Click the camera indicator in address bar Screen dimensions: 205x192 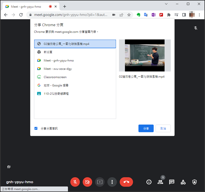114,15
